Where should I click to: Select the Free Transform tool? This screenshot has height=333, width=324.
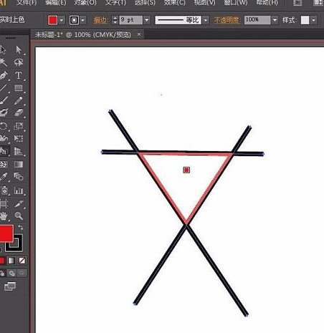coord(19,138)
